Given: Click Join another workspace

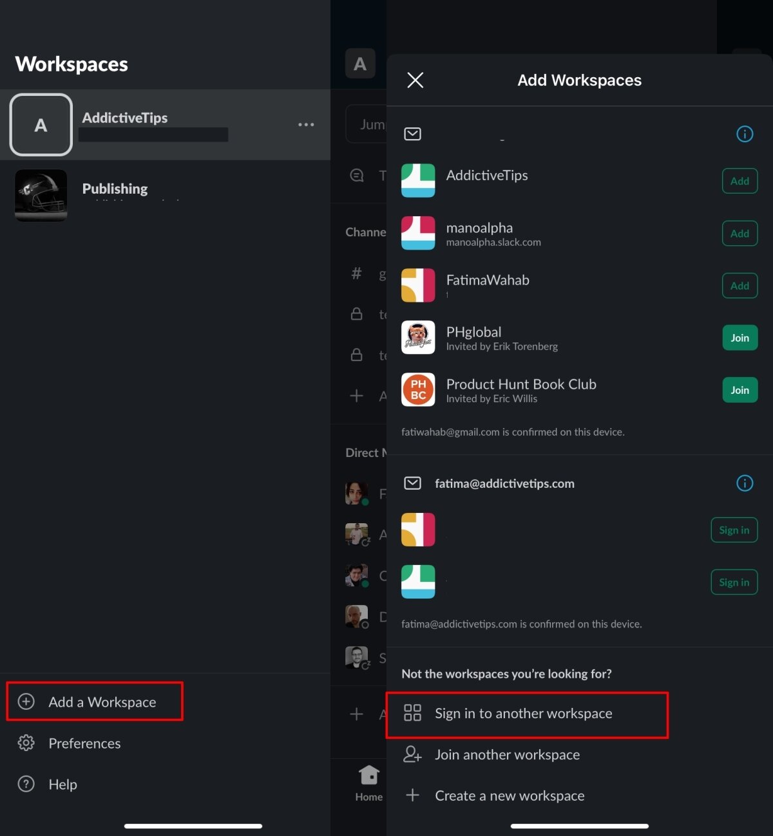Looking at the screenshot, I should point(507,754).
